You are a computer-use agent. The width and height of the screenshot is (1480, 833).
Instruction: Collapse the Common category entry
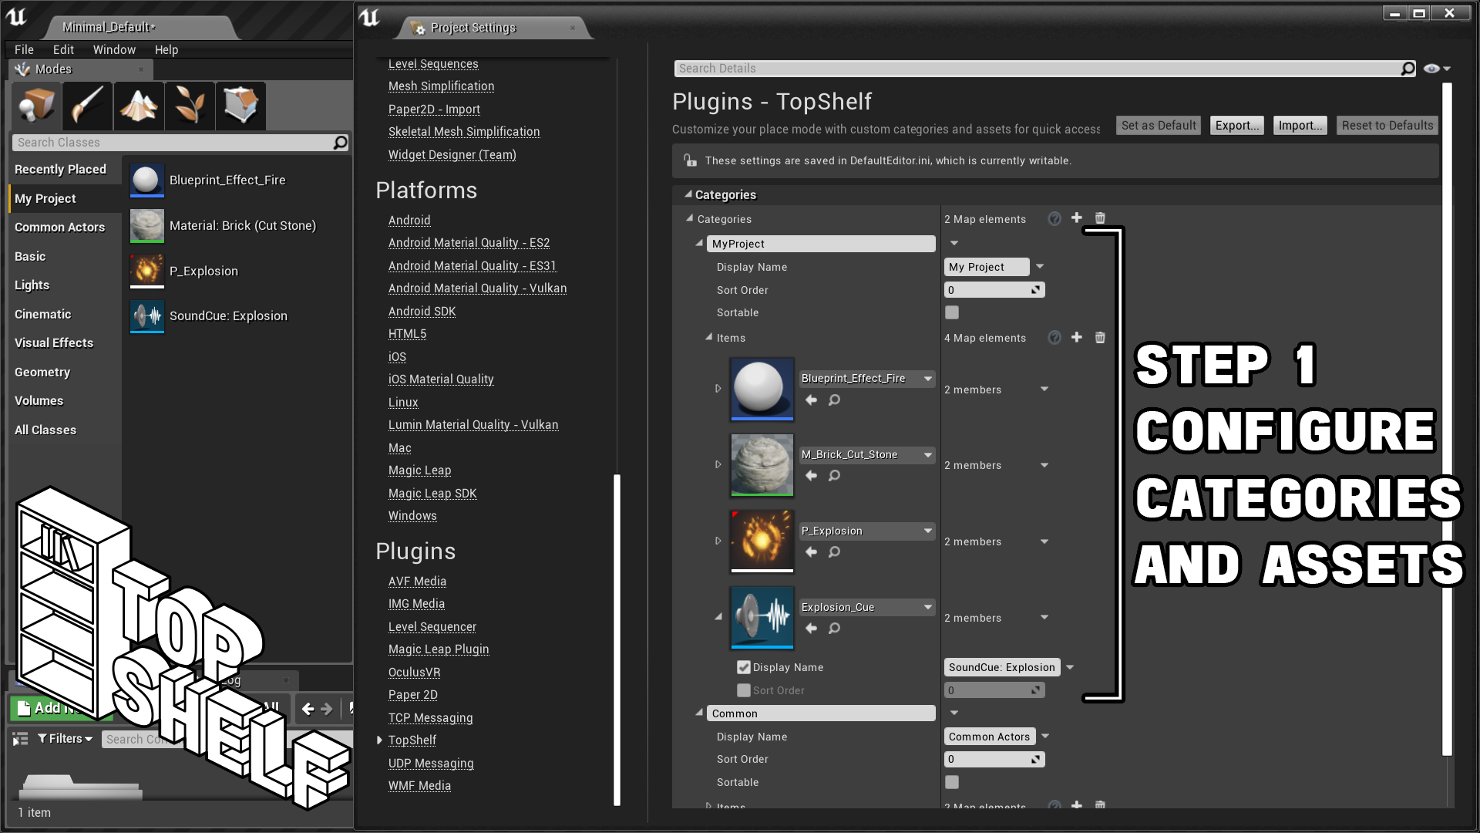699,713
